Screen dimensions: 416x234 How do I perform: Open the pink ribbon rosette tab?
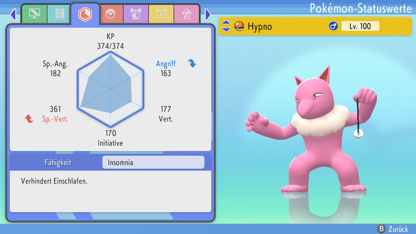(186, 14)
